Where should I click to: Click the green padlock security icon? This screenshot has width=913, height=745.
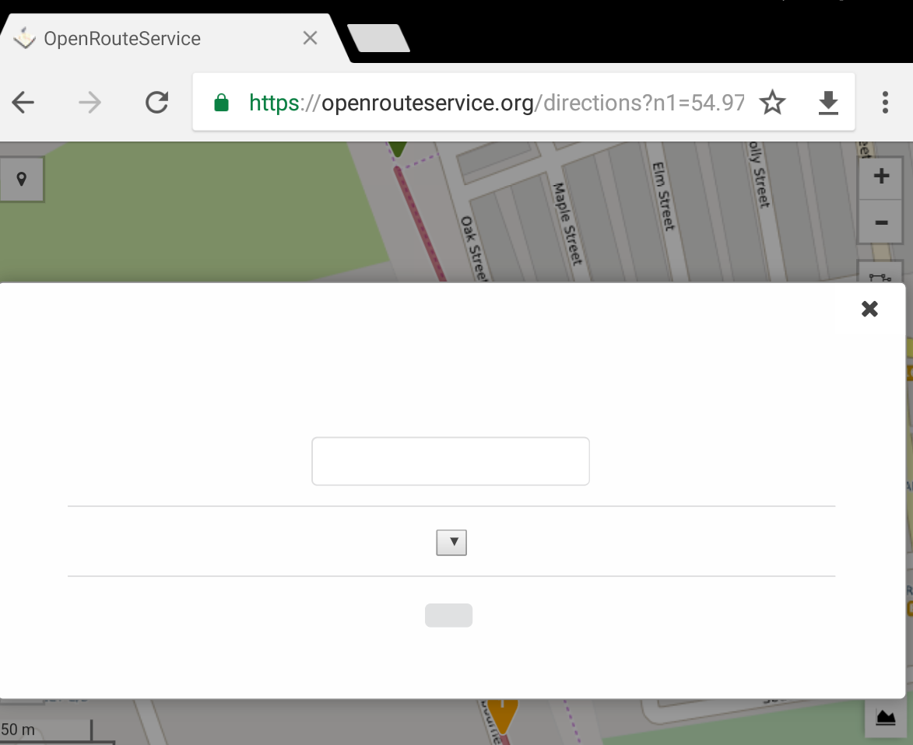click(x=221, y=103)
